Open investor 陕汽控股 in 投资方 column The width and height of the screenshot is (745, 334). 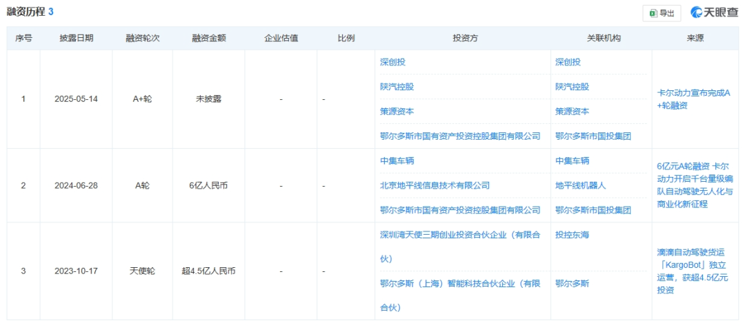coord(397,87)
